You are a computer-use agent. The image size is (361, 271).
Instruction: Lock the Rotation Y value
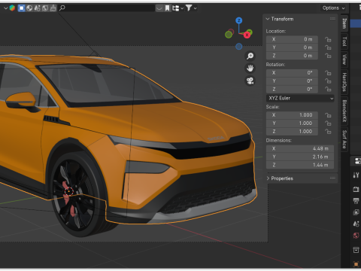point(328,81)
